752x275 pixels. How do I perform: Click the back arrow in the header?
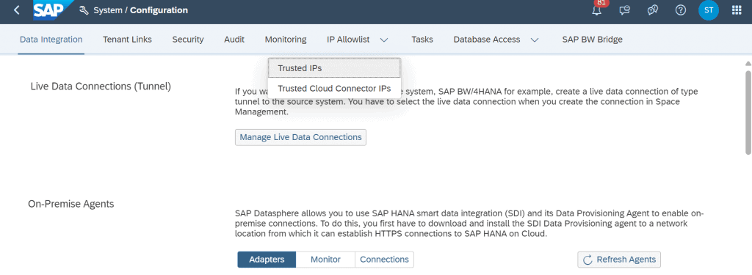click(17, 10)
